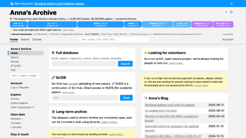Select the IA 304TB dataset bar
Viewport: 246px width, 138px height.
pos(52,24)
